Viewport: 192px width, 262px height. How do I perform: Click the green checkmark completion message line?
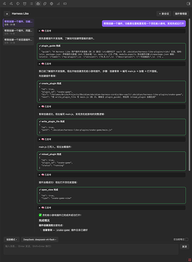pyautogui.click(x=60, y=215)
